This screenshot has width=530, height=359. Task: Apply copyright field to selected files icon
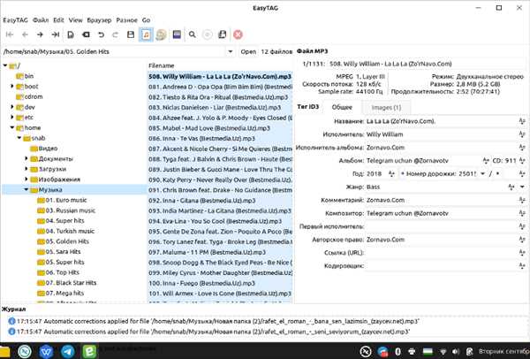522,240
